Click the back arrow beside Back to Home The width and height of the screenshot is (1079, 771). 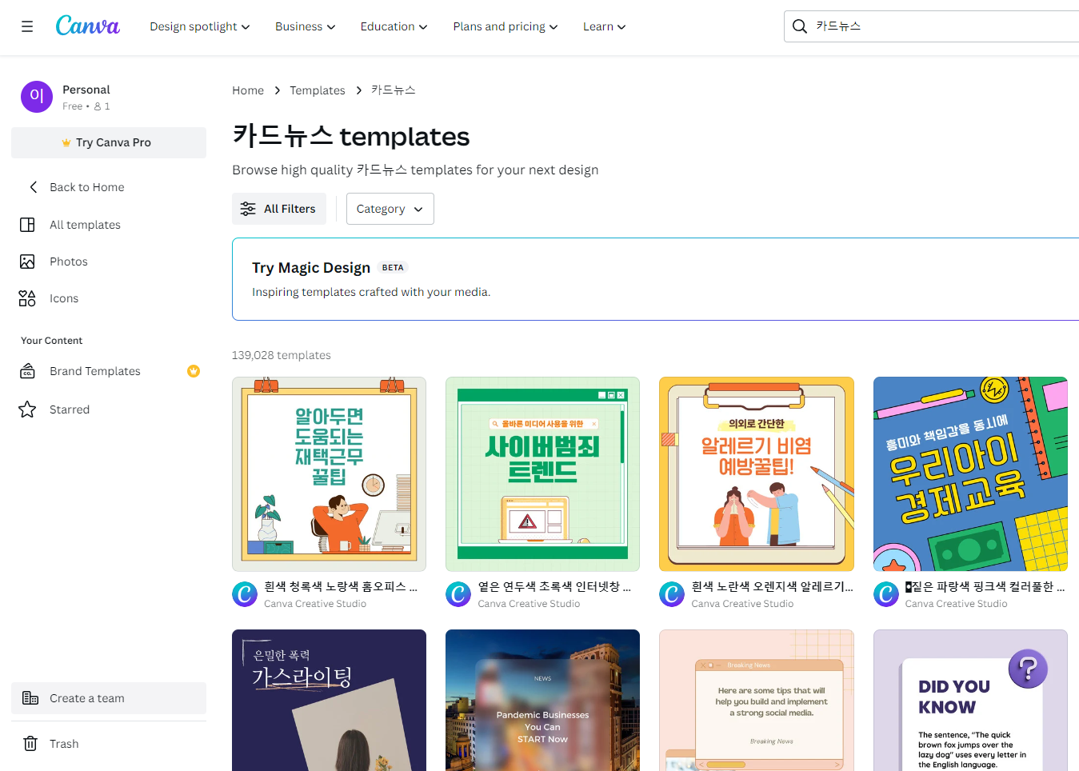[33, 187]
